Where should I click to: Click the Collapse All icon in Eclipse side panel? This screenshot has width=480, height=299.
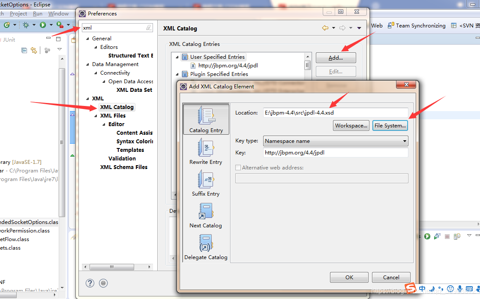point(24,50)
